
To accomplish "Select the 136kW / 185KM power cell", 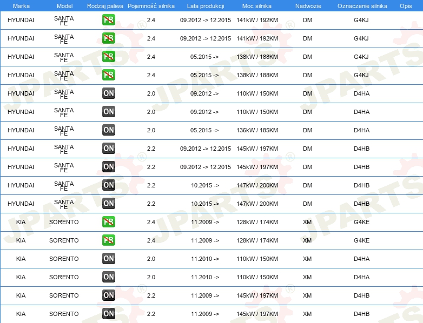I will click(x=257, y=130).
